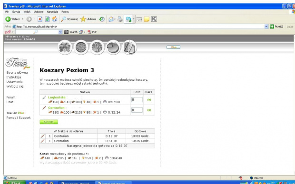Expand the PDF toolbar search dropdown

pyautogui.click(x=60, y=32)
